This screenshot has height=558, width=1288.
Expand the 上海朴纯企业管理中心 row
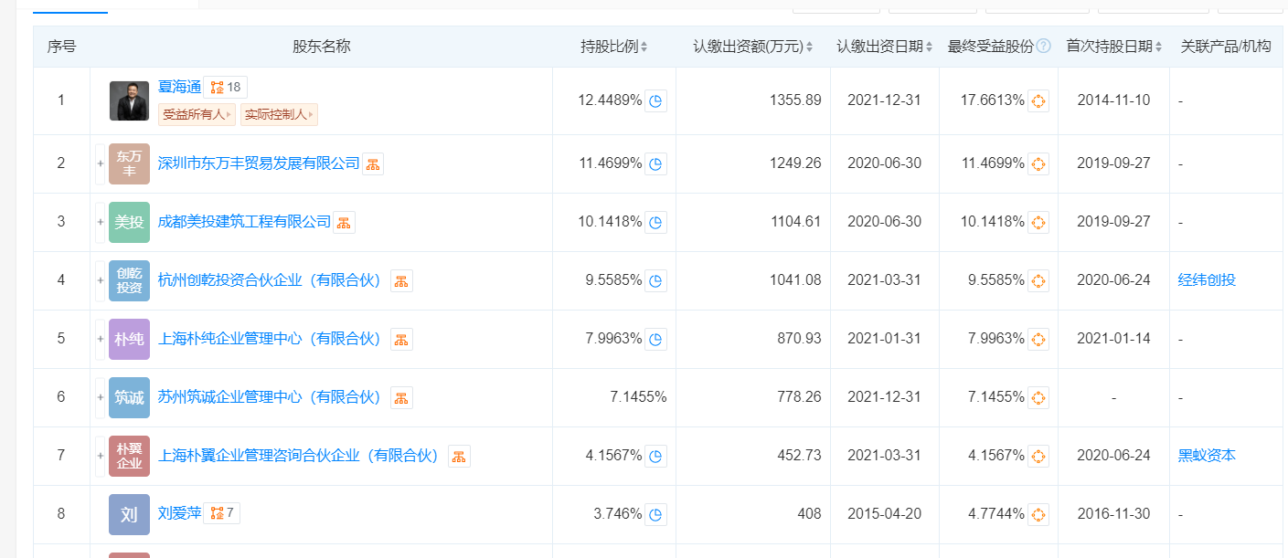[101, 339]
